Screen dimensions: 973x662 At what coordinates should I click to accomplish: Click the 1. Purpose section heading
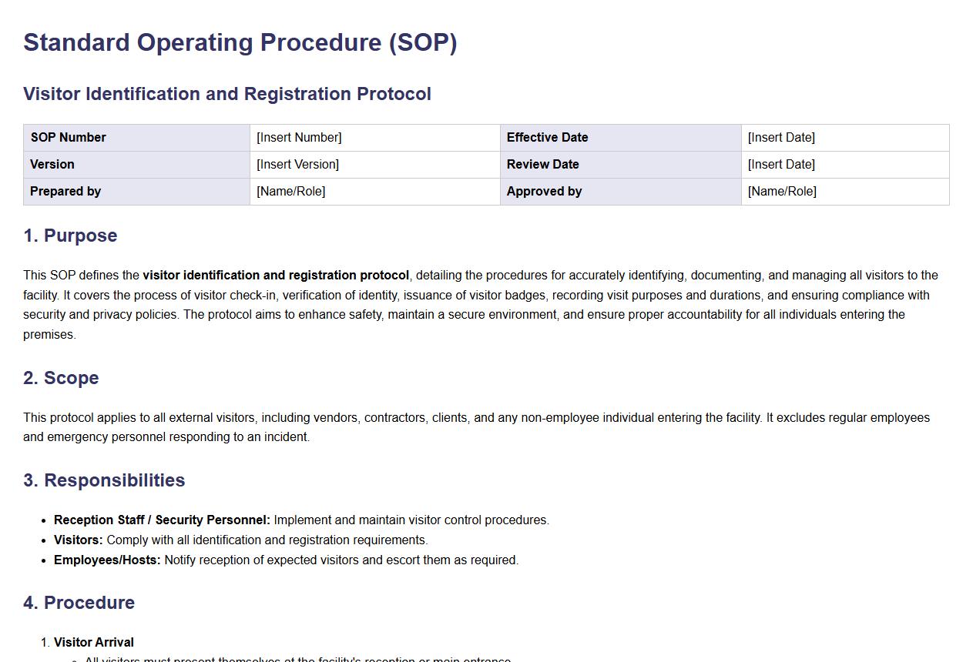70,236
